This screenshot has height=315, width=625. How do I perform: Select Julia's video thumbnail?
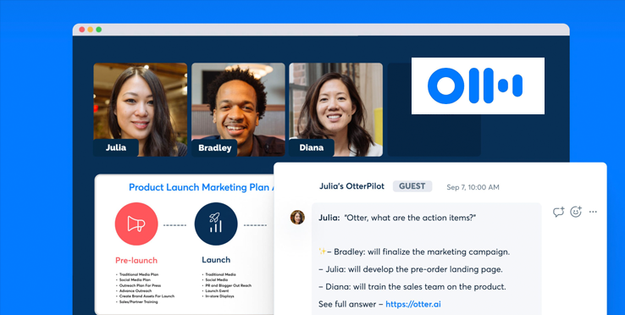pos(141,109)
